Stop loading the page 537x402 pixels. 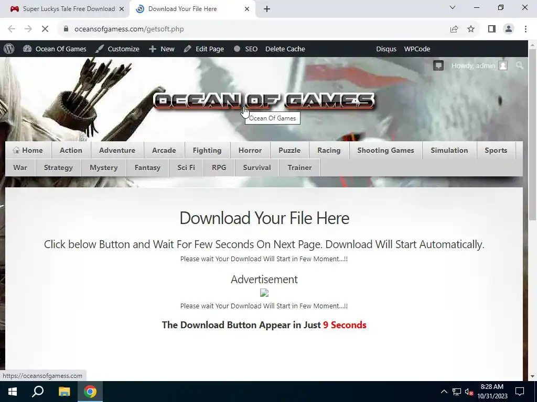[x=45, y=29]
